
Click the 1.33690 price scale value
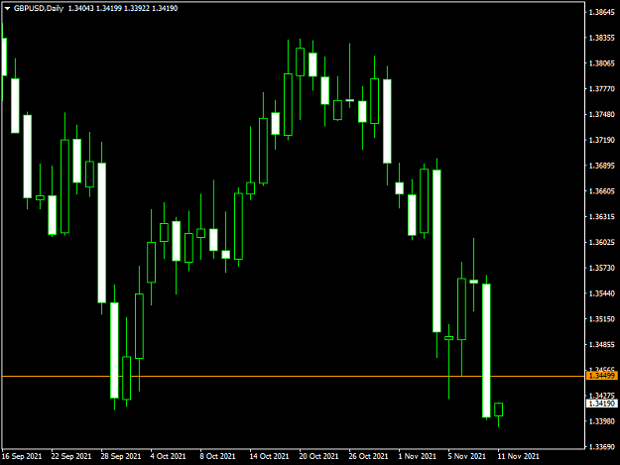[602, 447]
